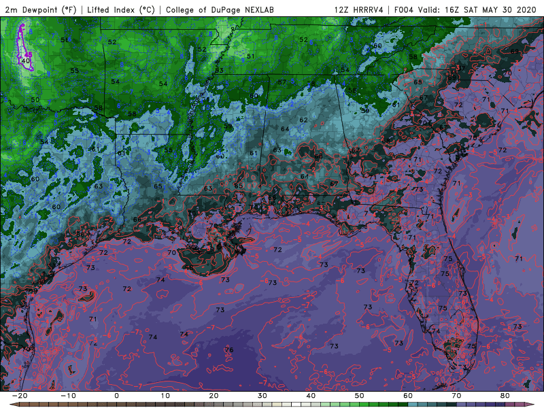Click the 80 label on the color scale
Image resolution: width=544 pixels, height=408 pixels.
click(x=505, y=396)
